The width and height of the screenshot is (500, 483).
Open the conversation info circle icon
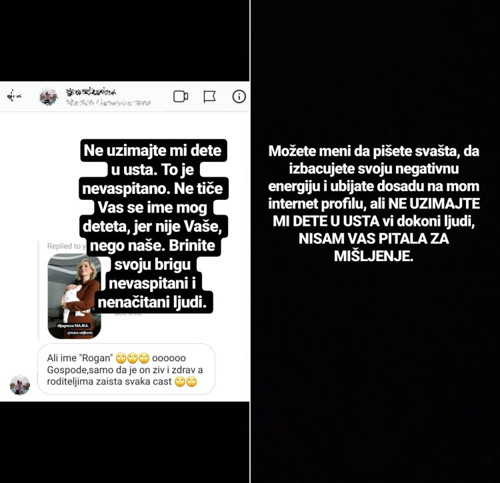(239, 96)
